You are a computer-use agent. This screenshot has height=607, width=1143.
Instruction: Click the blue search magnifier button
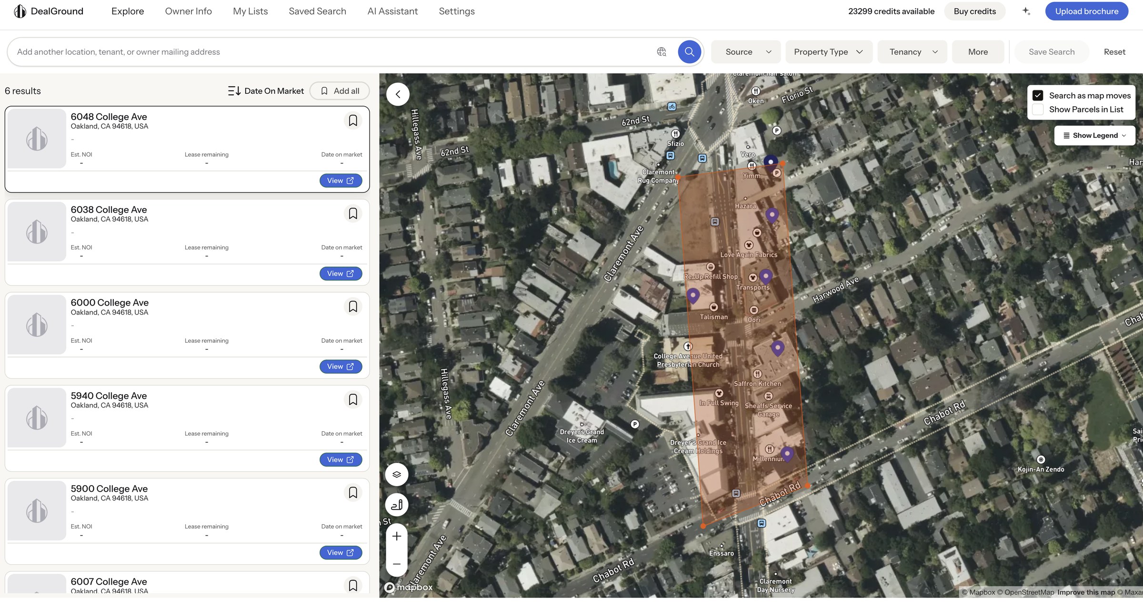coord(689,52)
